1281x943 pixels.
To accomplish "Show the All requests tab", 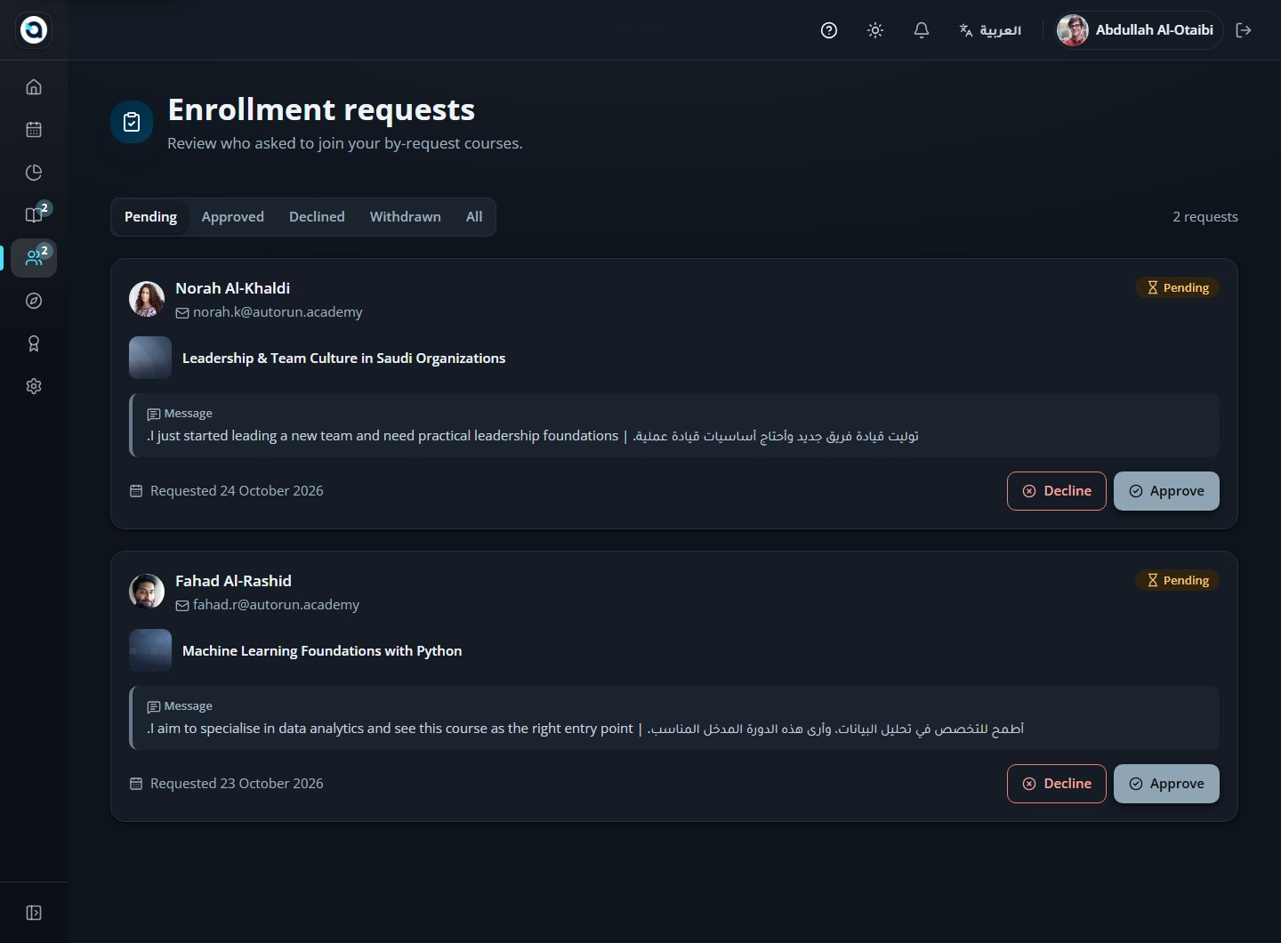I will click(474, 217).
